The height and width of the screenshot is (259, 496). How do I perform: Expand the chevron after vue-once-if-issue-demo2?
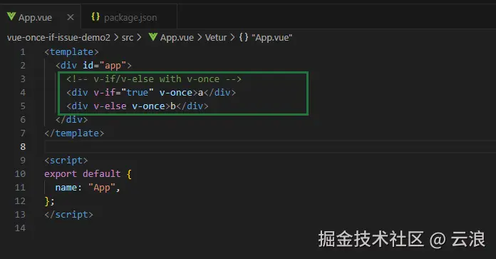116,37
